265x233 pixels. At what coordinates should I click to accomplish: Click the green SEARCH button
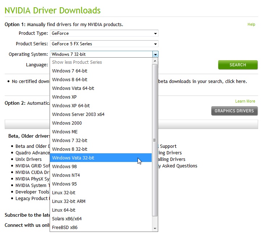click(238, 65)
